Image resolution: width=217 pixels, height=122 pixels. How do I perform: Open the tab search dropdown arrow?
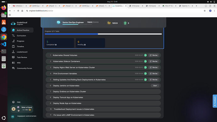pyautogui.click(x=9, y=6)
